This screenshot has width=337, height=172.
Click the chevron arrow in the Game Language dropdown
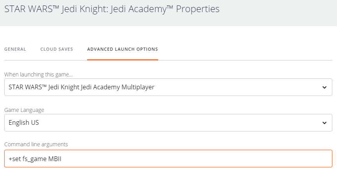pos(325,123)
